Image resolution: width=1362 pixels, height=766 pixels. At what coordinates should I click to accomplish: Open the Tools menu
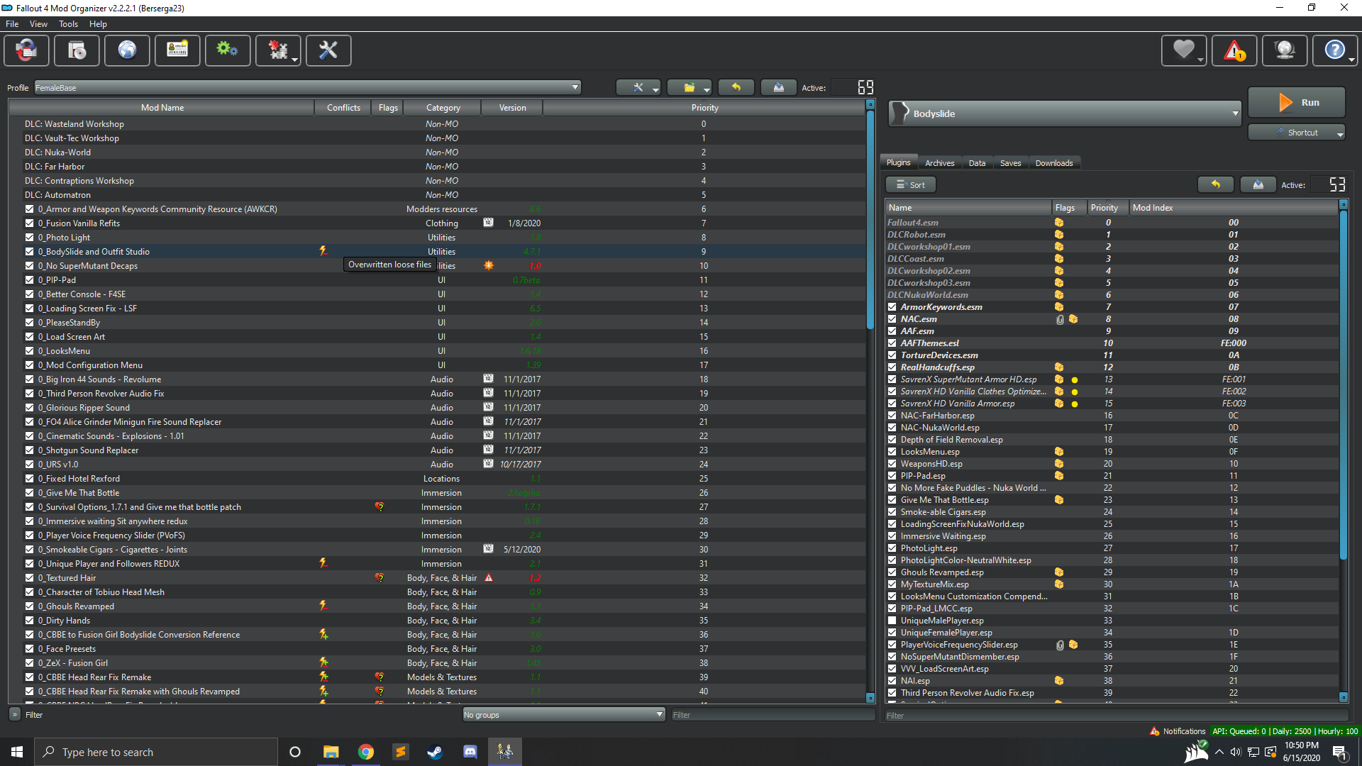click(x=68, y=24)
